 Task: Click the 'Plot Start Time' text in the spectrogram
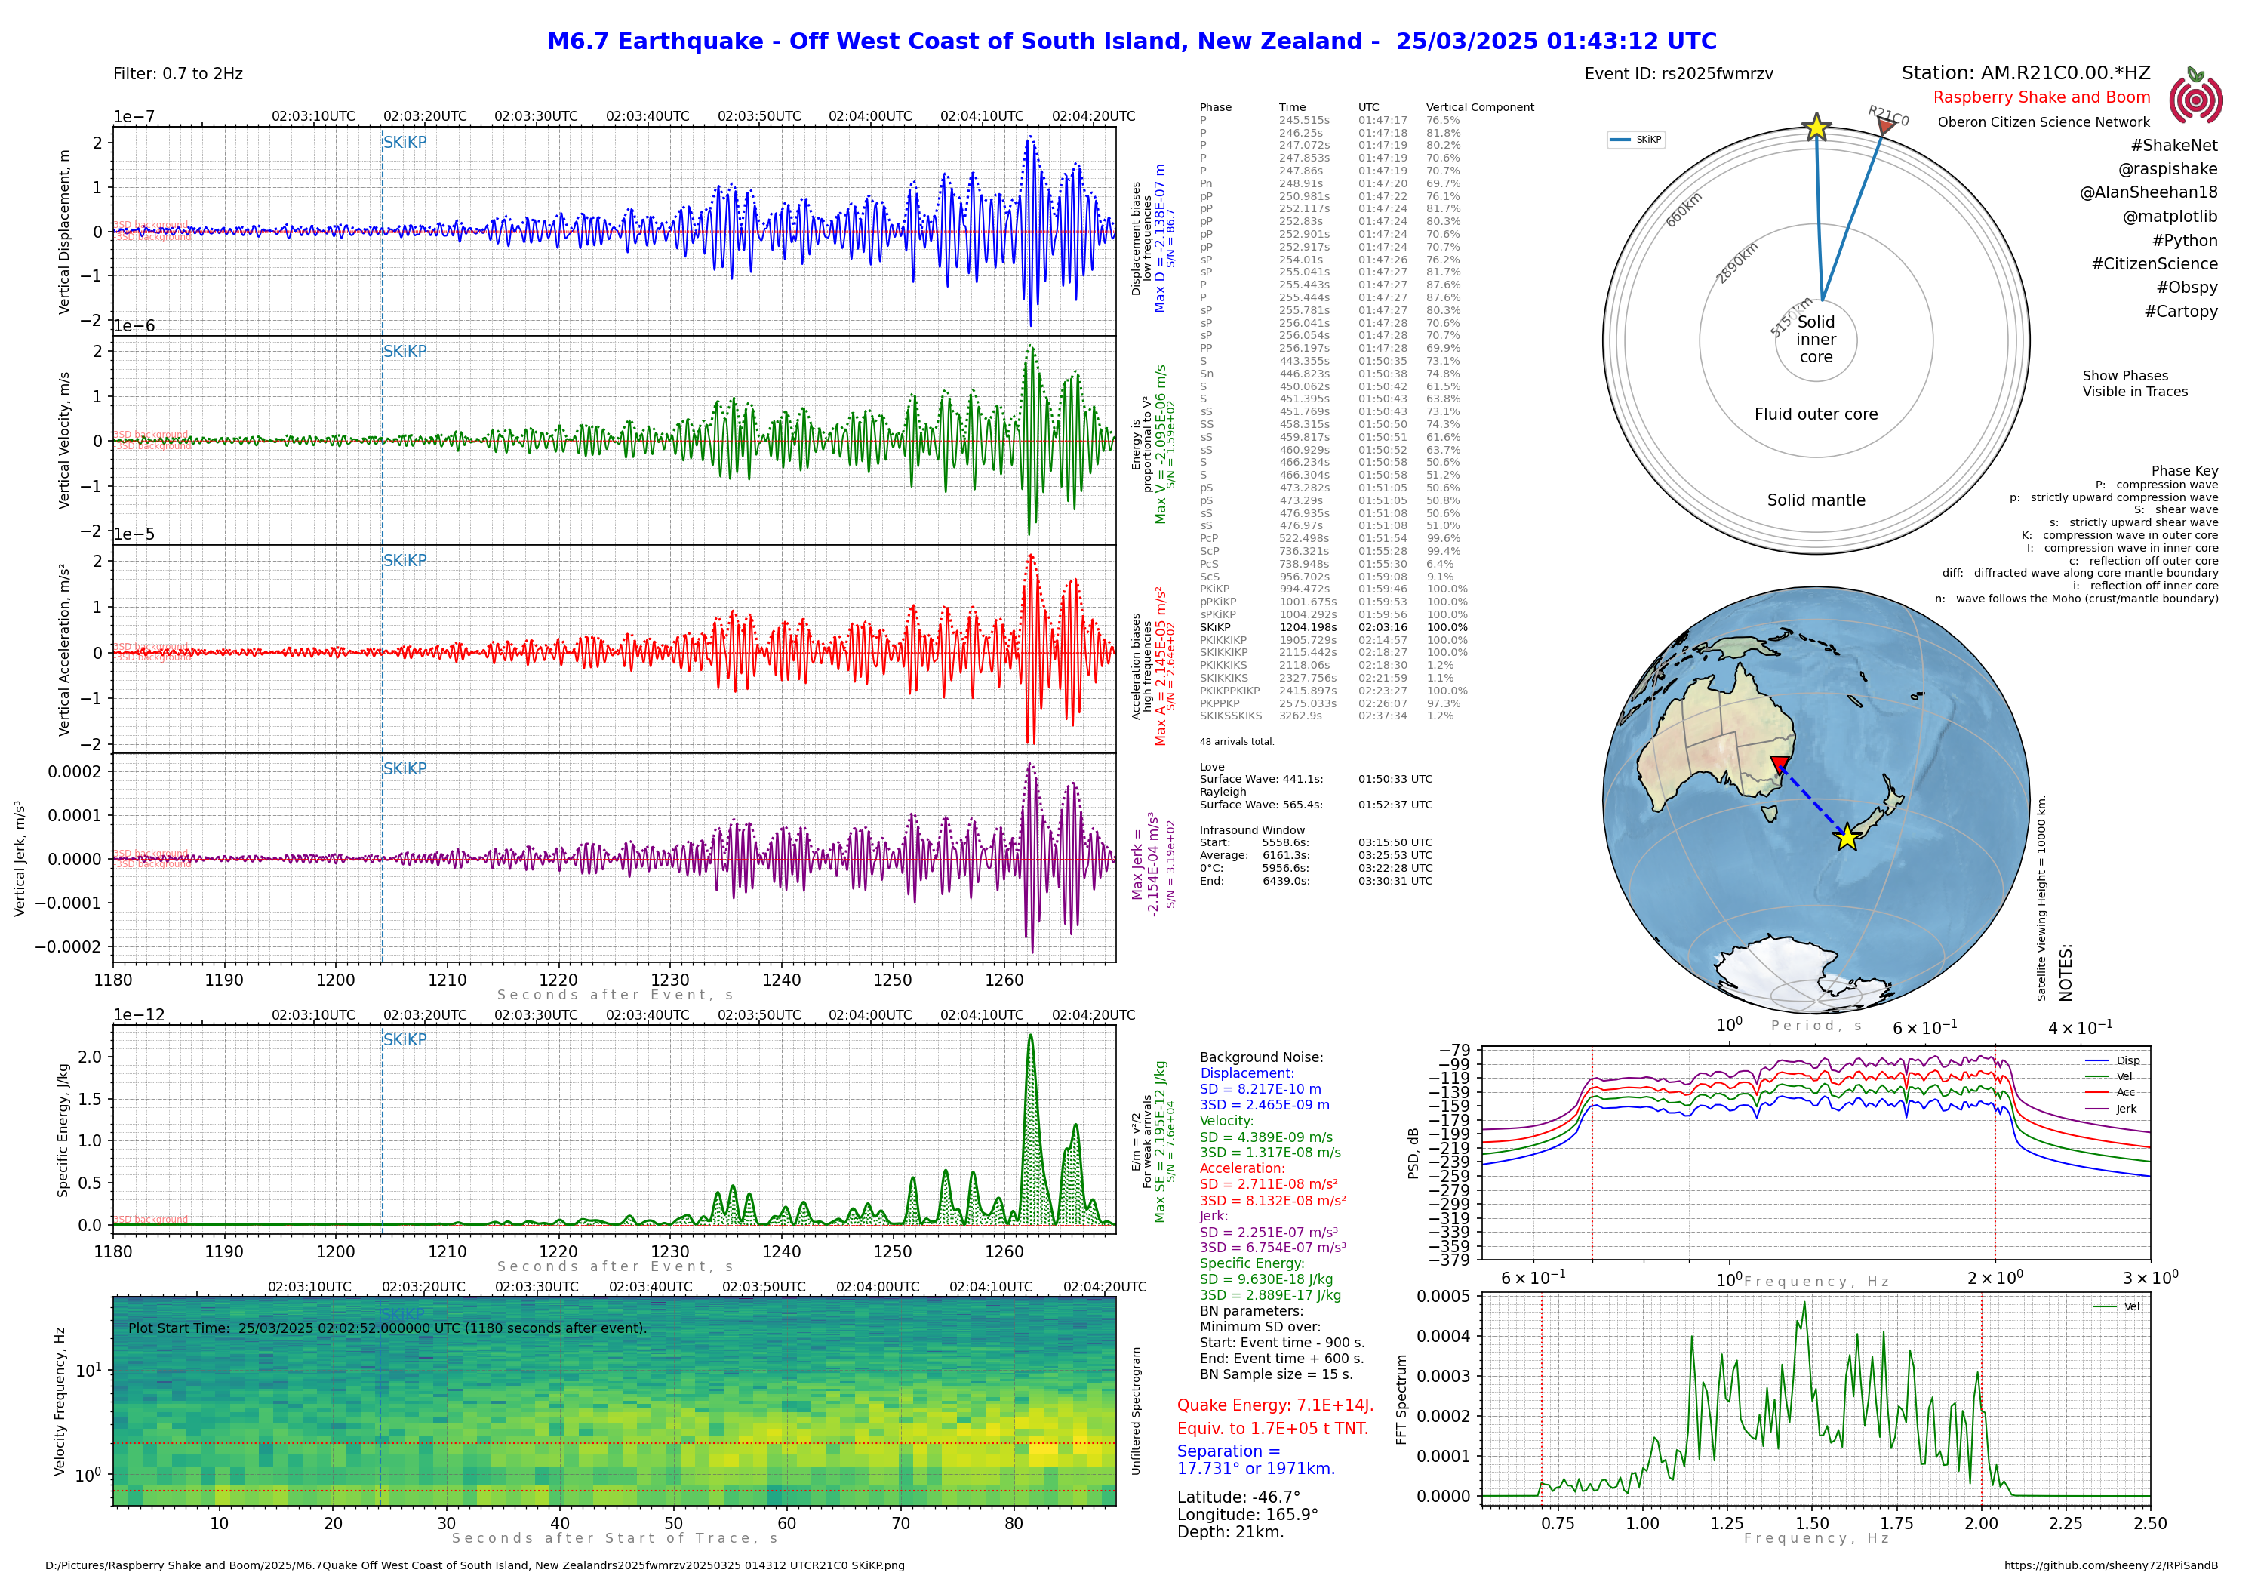(x=388, y=1328)
